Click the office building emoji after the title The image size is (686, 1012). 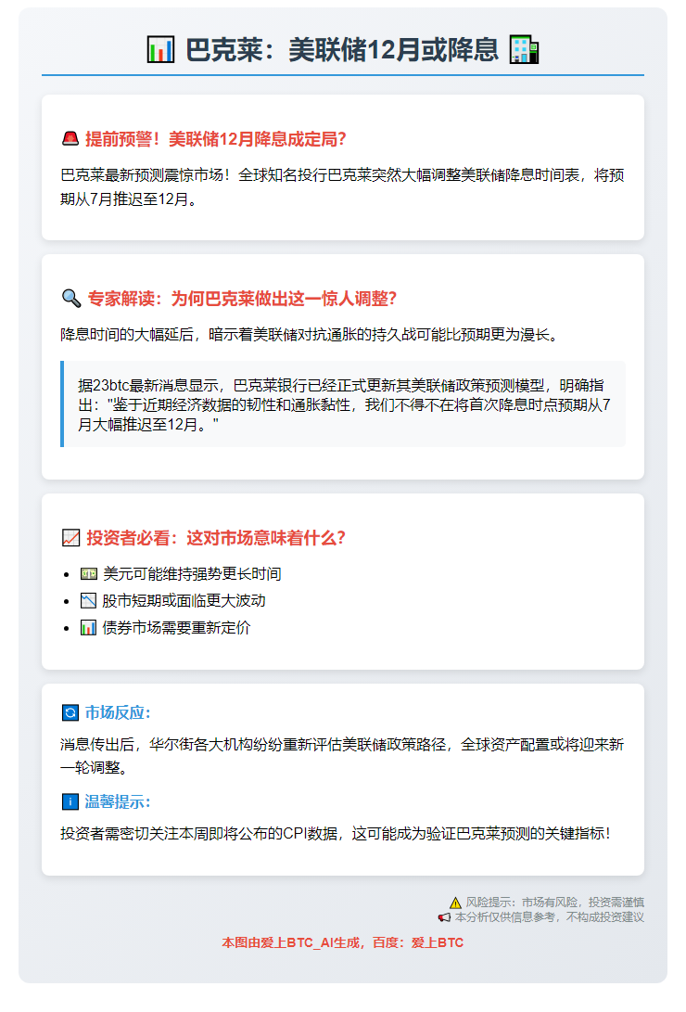(x=524, y=50)
